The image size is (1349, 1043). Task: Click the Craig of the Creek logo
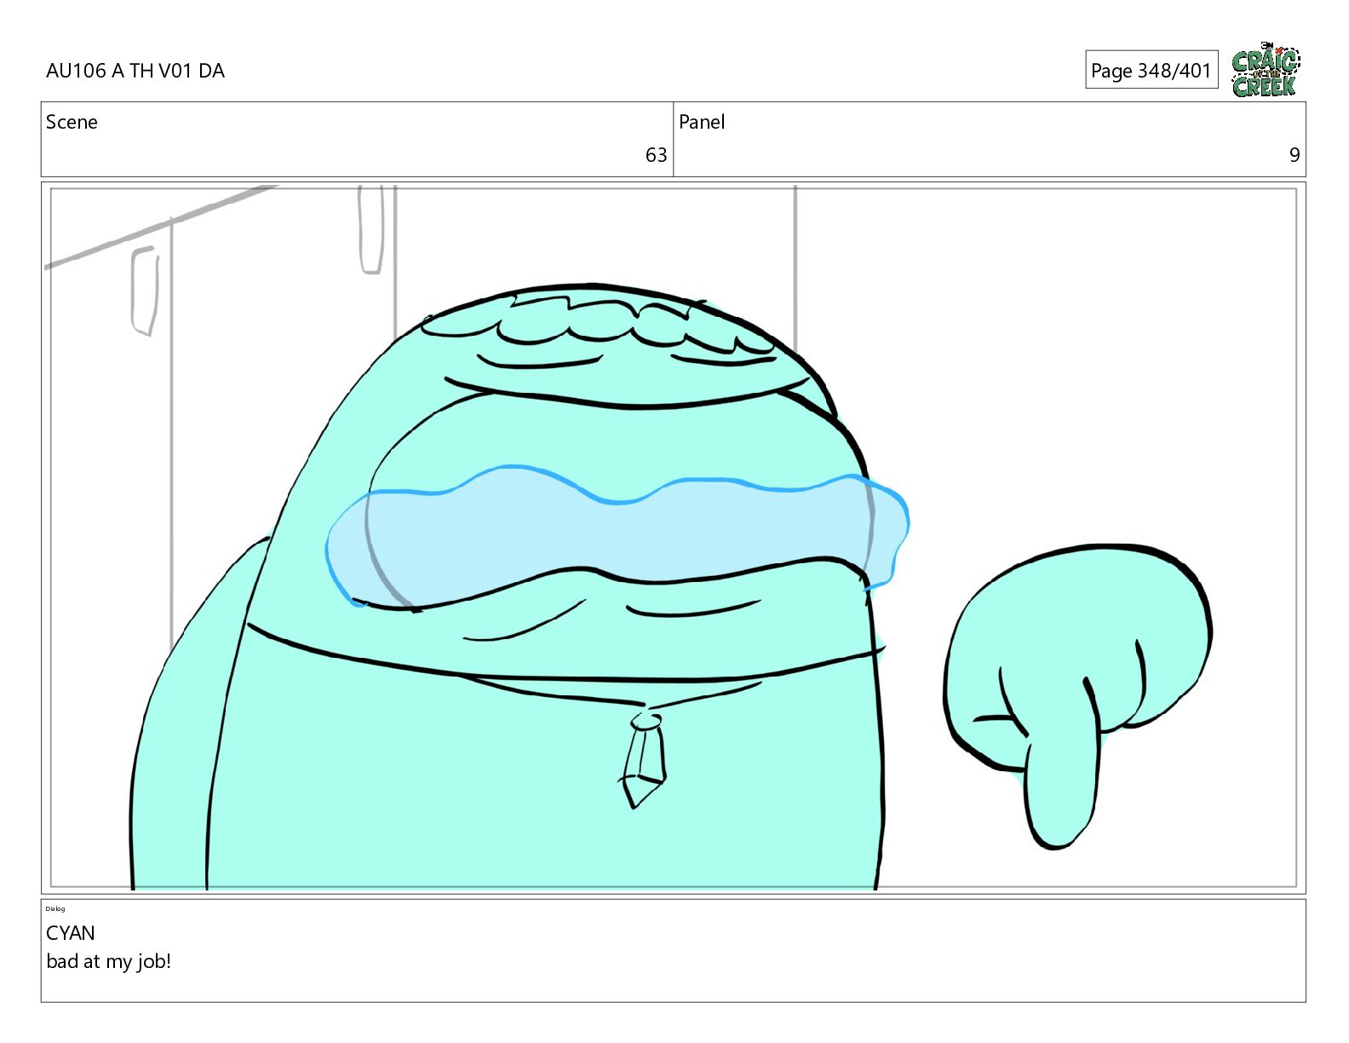tap(1266, 69)
